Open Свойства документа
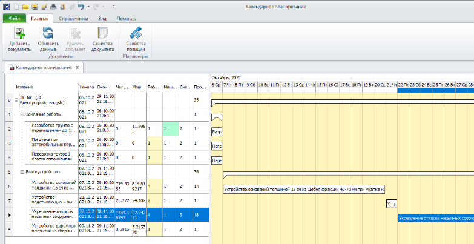 tap(102, 39)
